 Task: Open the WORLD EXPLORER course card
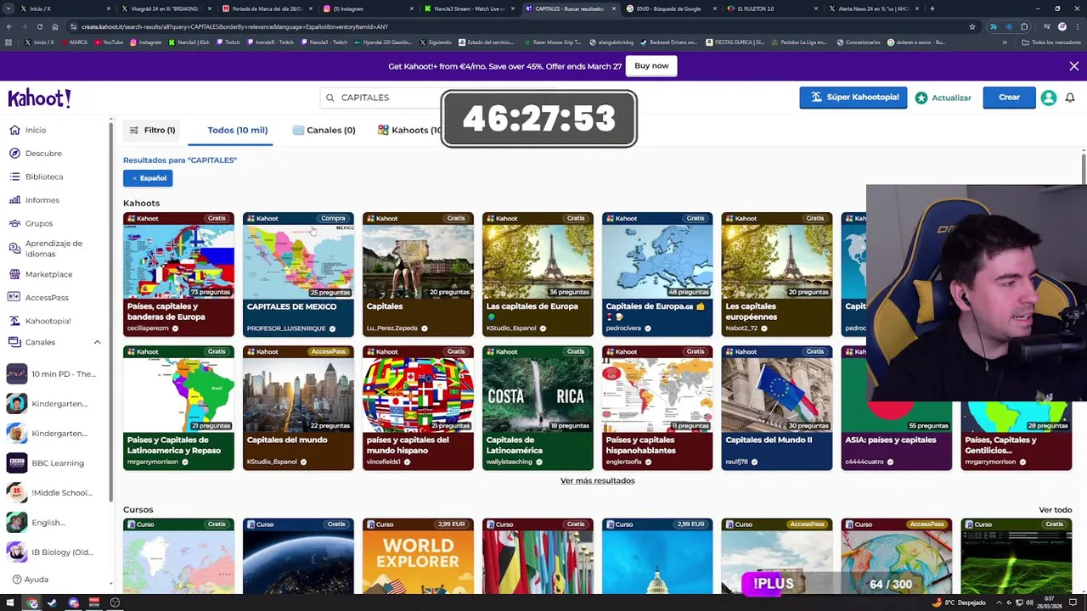(x=418, y=556)
